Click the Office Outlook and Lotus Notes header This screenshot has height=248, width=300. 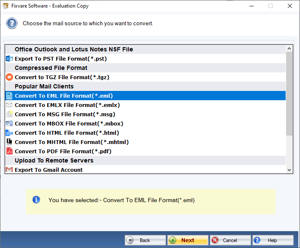click(x=145, y=49)
